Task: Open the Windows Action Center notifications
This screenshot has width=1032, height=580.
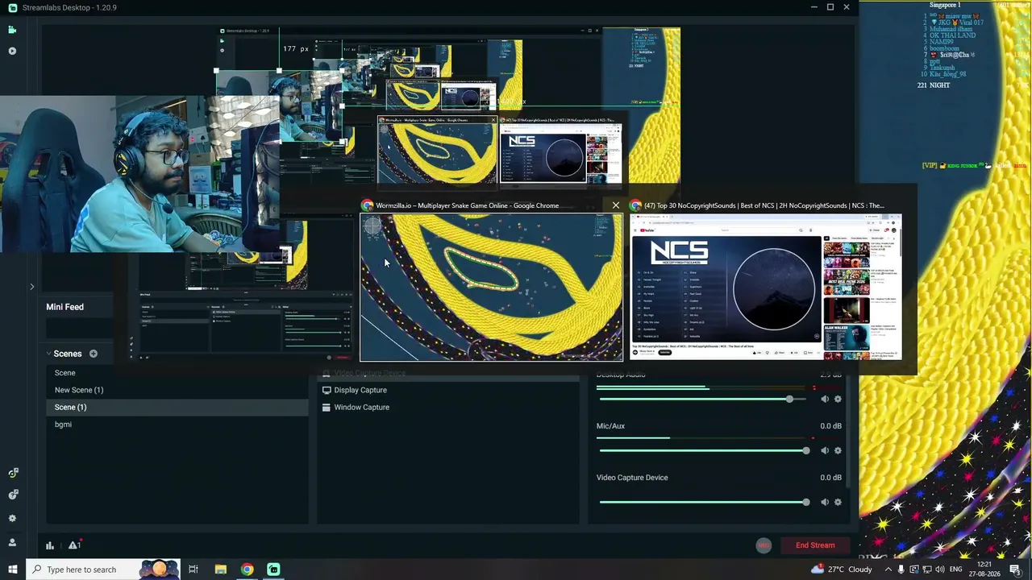Action: click(1015, 570)
